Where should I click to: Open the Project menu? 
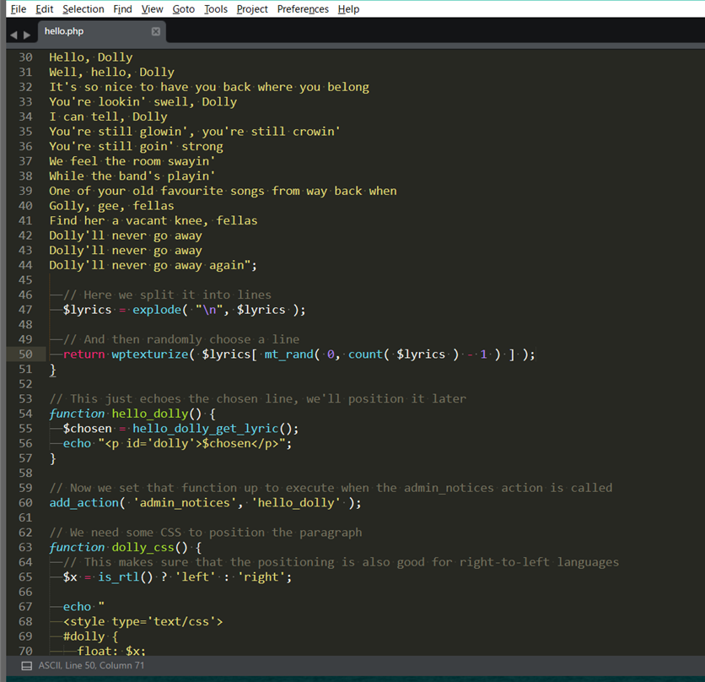251,9
